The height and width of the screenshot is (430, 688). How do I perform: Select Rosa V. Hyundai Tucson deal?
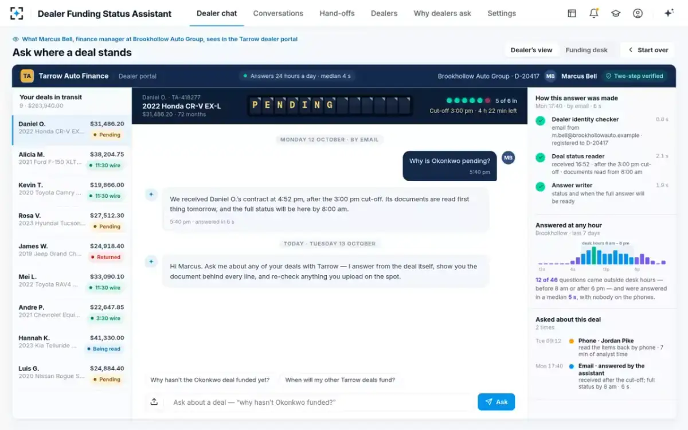[x=72, y=221]
